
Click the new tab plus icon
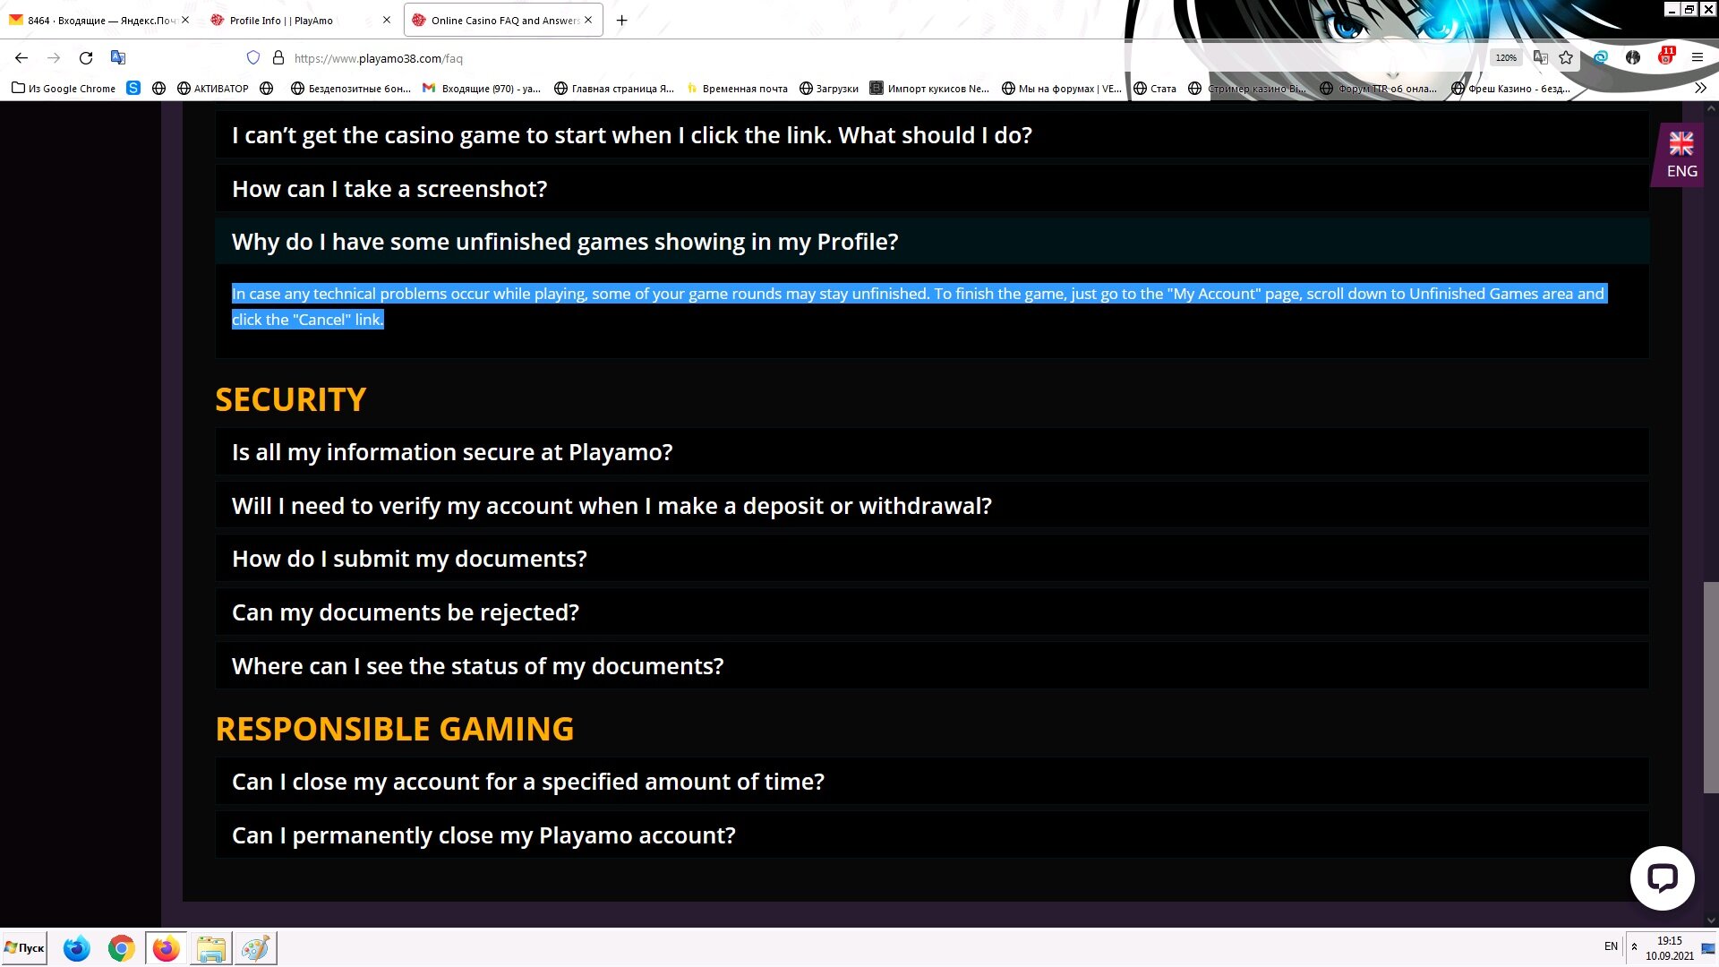(x=622, y=20)
